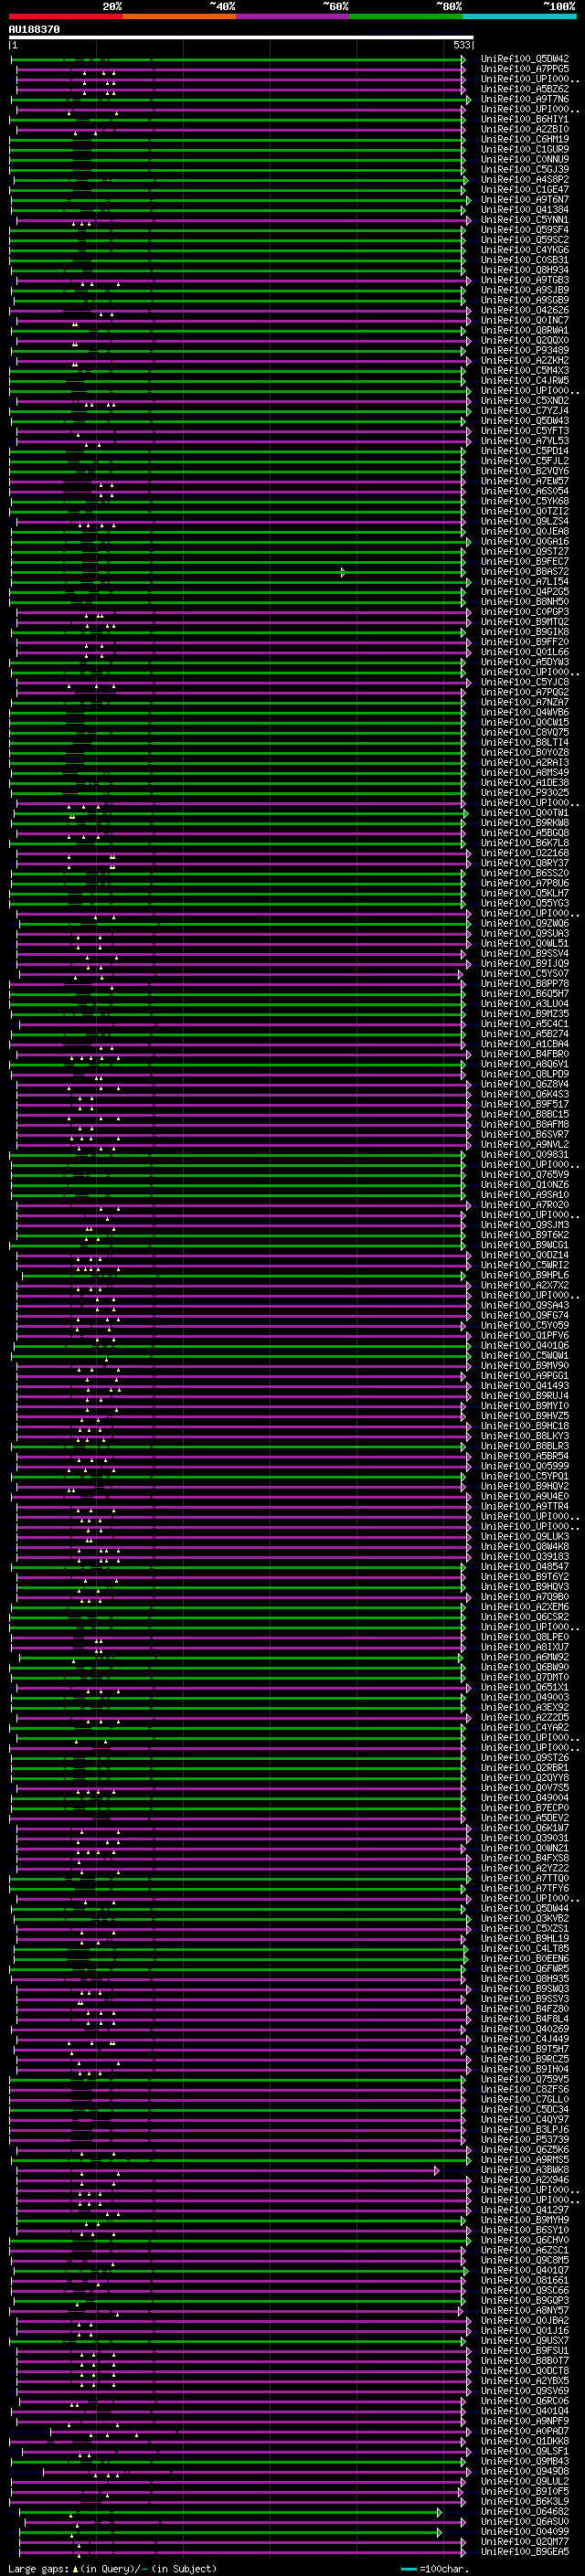Image resolution: width=585 pixels, height=2576 pixels.
Task: Click hit label UniRef100_B4FBR0
Action: (524, 1054)
